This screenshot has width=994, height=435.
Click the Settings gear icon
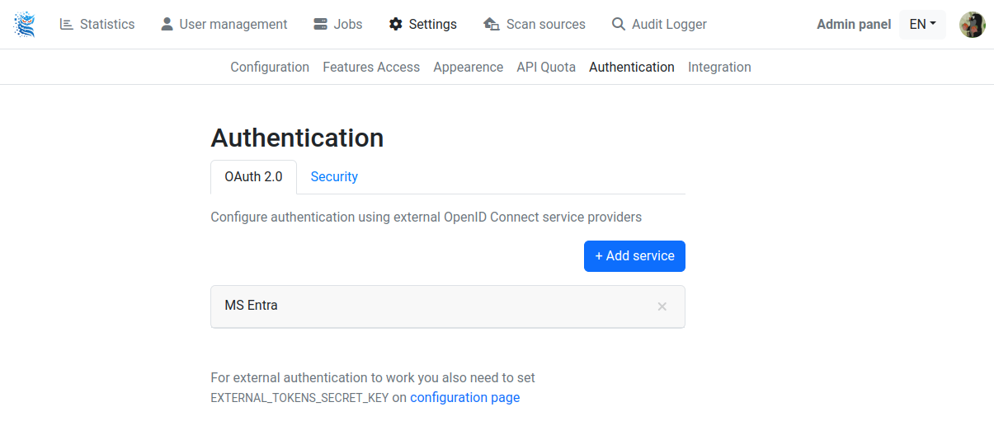[x=395, y=24]
